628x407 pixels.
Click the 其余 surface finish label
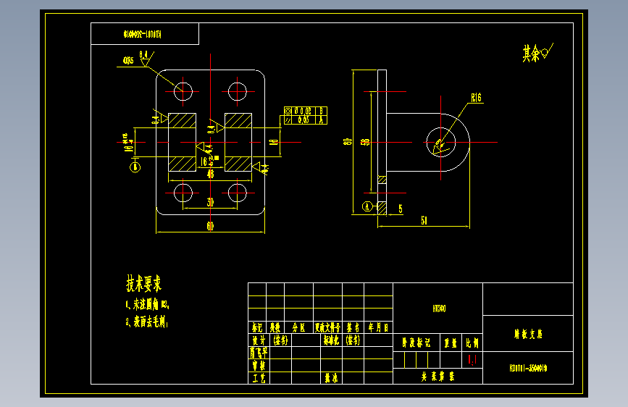click(x=531, y=54)
